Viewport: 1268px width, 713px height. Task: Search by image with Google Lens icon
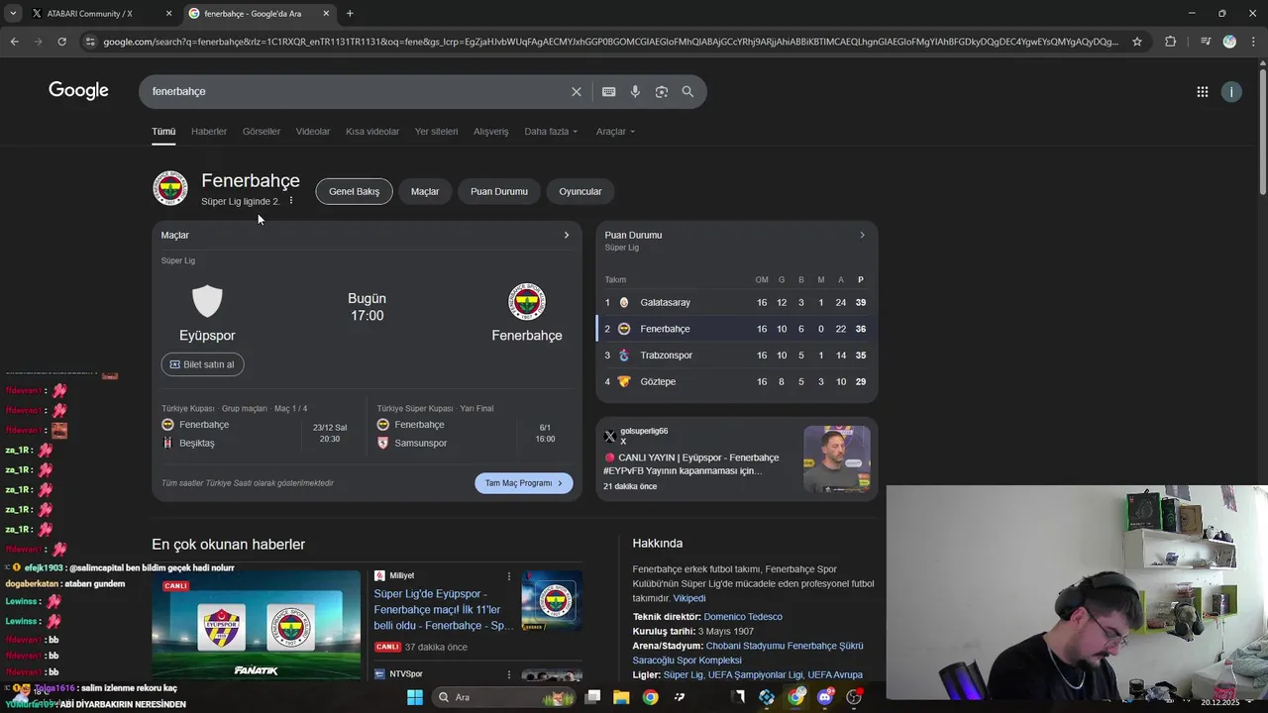coord(661,91)
